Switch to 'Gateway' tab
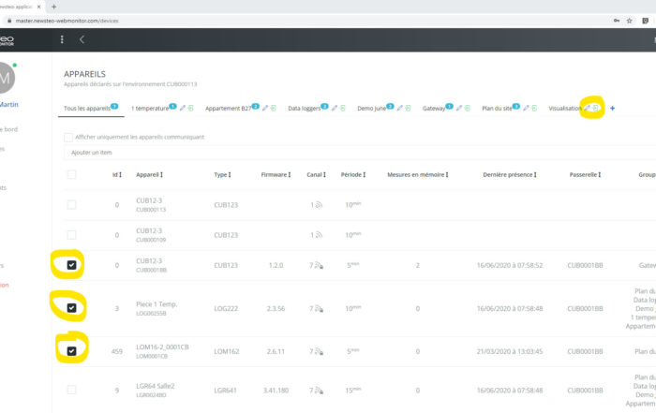Image resolution: width=656 pixels, height=413 pixels. pos(434,109)
